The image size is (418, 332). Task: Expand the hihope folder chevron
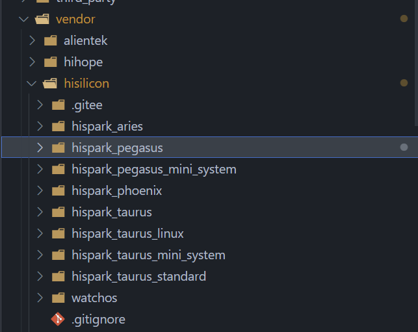pyautogui.click(x=33, y=62)
